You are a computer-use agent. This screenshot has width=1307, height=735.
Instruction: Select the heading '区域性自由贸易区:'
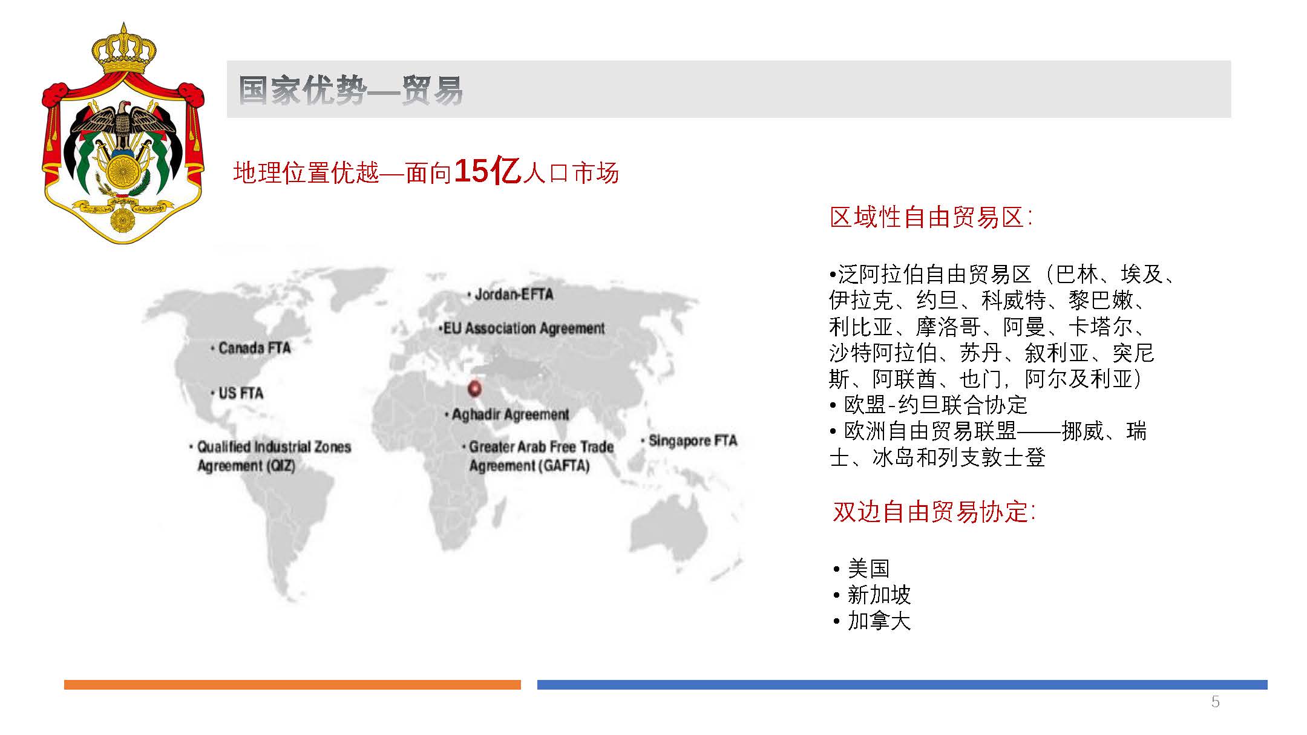[931, 217]
